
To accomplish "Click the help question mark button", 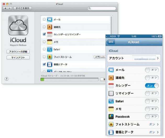I will [x=7, y=79].
